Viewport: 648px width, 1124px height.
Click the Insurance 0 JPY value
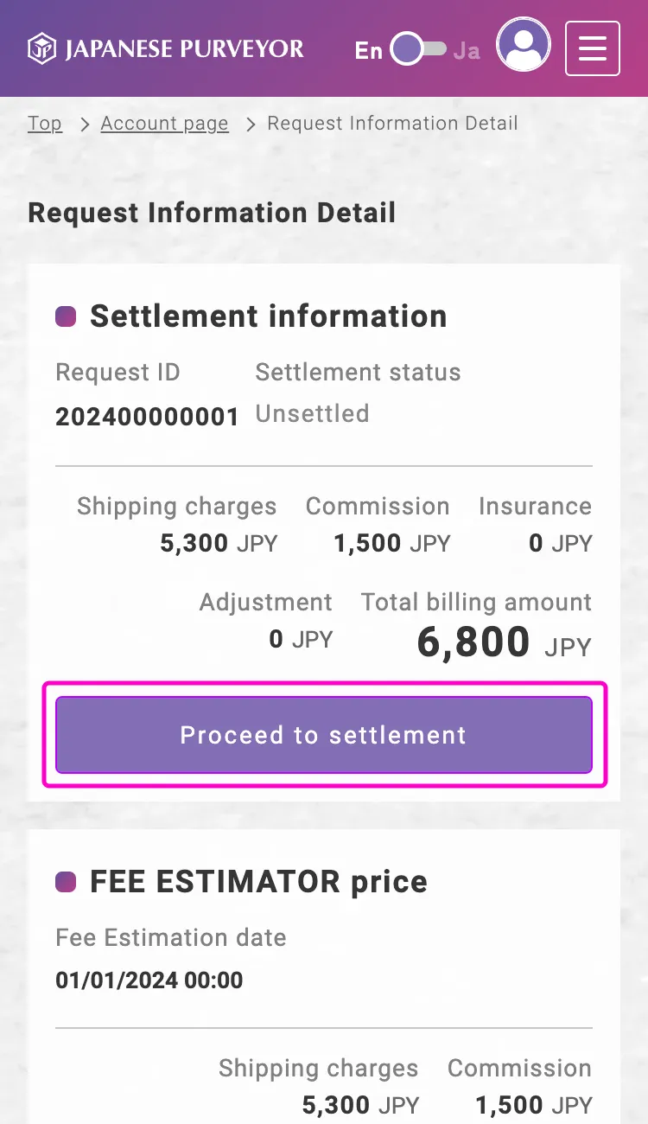[560, 544]
